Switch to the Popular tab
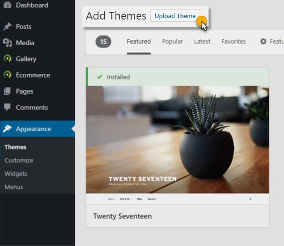This screenshot has height=246, width=284. coord(172,41)
